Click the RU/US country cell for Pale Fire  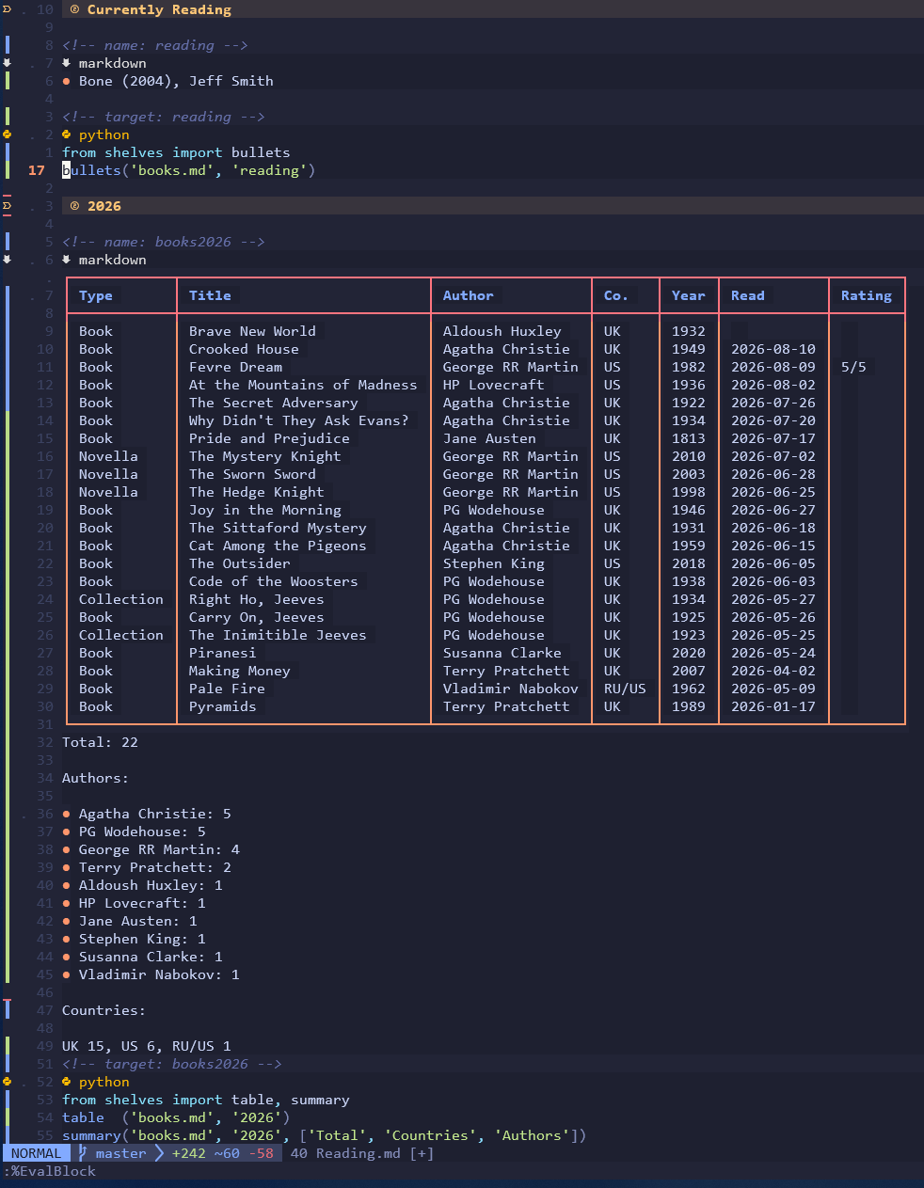click(625, 689)
